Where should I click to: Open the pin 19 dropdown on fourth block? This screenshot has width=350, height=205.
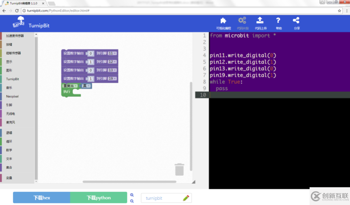112,79
